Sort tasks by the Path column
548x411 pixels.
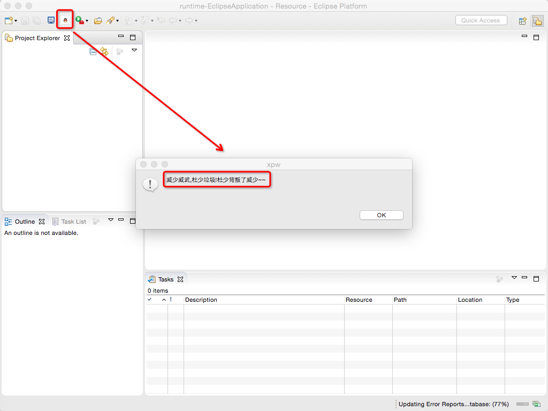[424, 300]
